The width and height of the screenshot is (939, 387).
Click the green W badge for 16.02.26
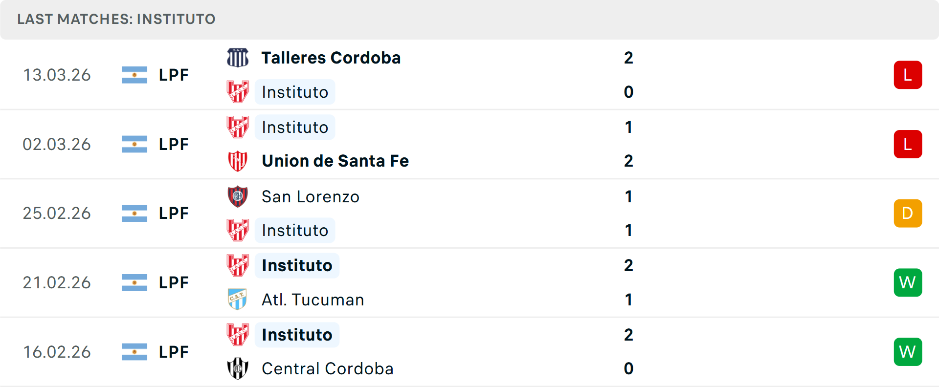tap(908, 352)
